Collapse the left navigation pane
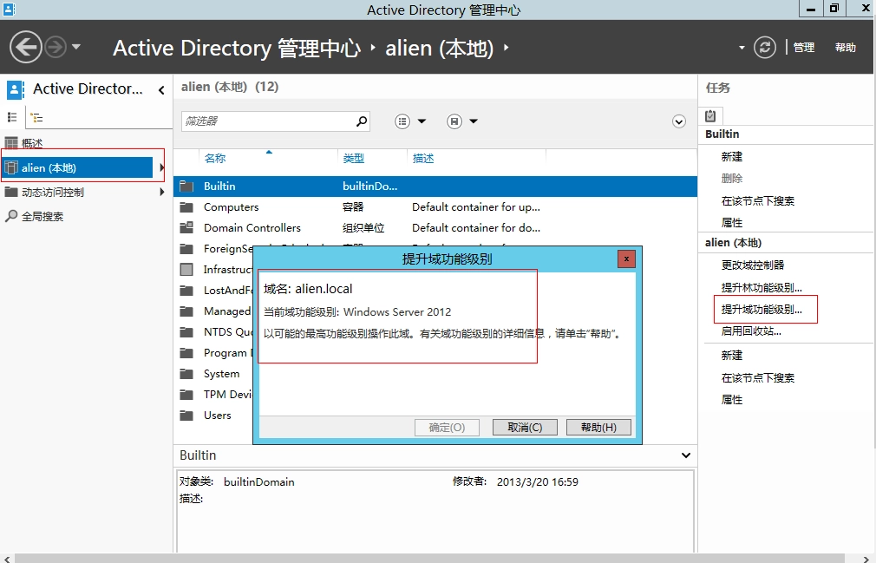This screenshot has height=563, width=876. (161, 90)
